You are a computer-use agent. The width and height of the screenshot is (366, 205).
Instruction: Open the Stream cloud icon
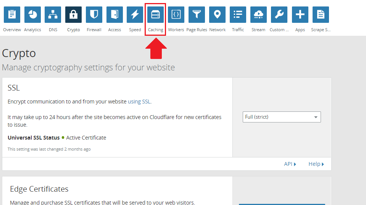258,15
